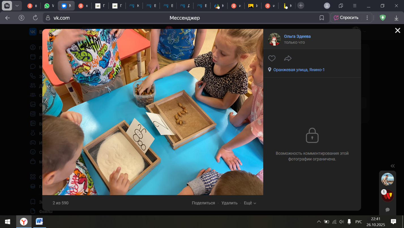Reload the page
The height and width of the screenshot is (228, 404).
(x=35, y=18)
